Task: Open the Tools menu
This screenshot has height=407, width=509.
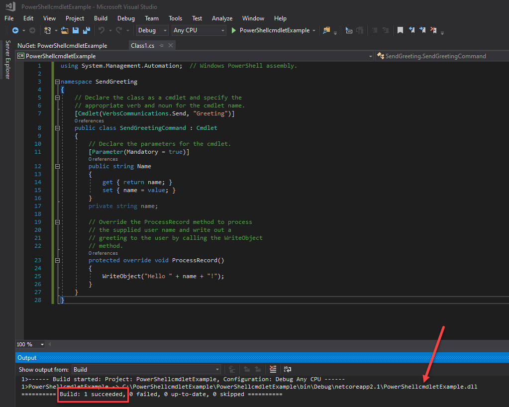Action: (175, 18)
